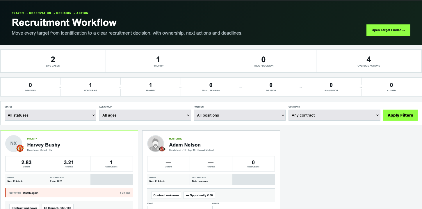Viewport: 422px width, 209px height.
Task: Select the Decision pipeline stage
Action: [x=271, y=87]
